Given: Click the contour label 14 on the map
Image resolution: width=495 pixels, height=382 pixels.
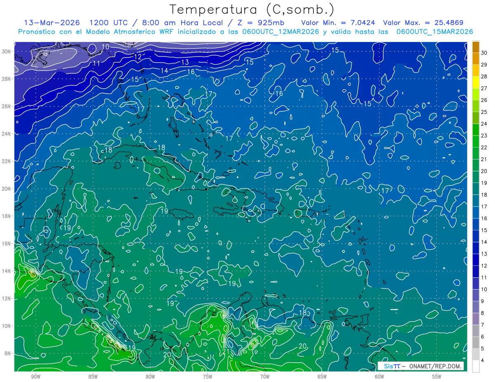Looking at the screenshot, I should (x=165, y=71).
